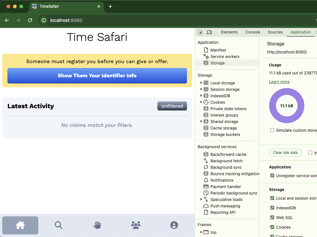317x237 pixels.
Task: Uncheck the Unregister service workers checkbox
Action: click(272, 176)
